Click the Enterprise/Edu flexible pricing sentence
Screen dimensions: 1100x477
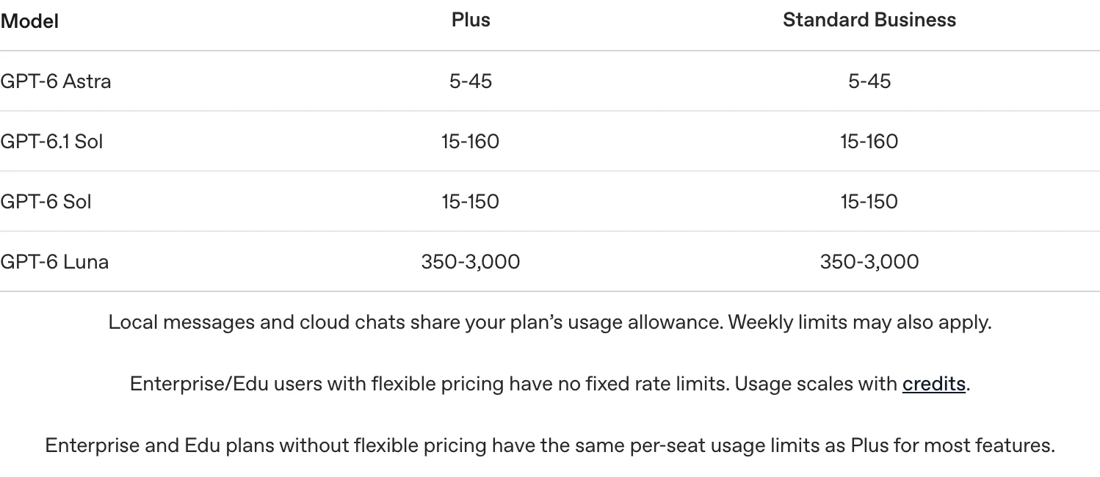[x=550, y=384]
